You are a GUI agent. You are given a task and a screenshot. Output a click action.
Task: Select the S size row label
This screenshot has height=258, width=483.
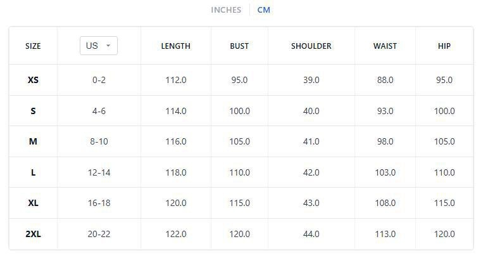(x=33, y=111)
